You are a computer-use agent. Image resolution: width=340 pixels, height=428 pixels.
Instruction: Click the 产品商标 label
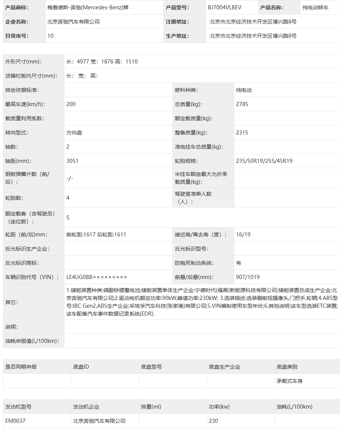(x=17, y=7)
